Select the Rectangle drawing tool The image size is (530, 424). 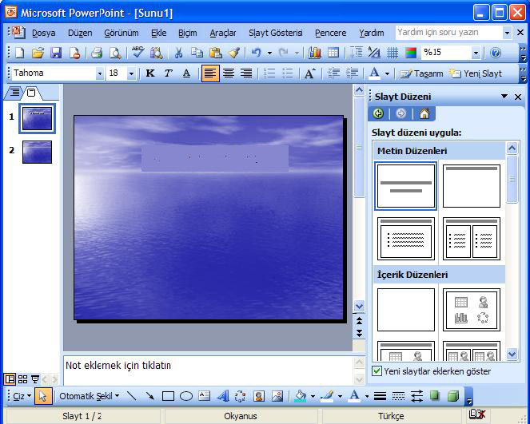168,396
